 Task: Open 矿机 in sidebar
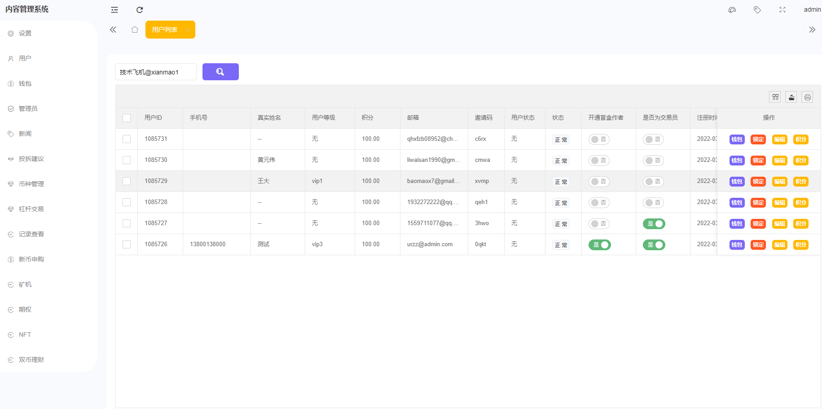click(25, 284)
